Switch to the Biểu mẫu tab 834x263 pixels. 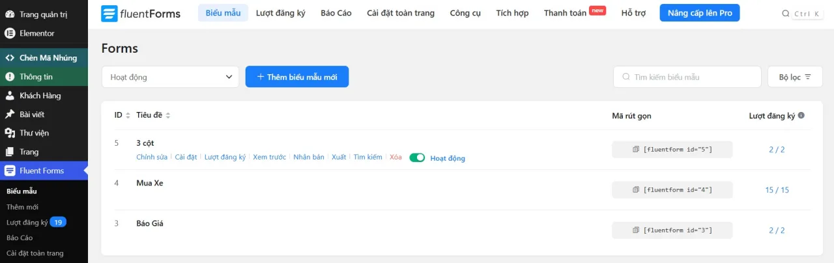(223, 13)
